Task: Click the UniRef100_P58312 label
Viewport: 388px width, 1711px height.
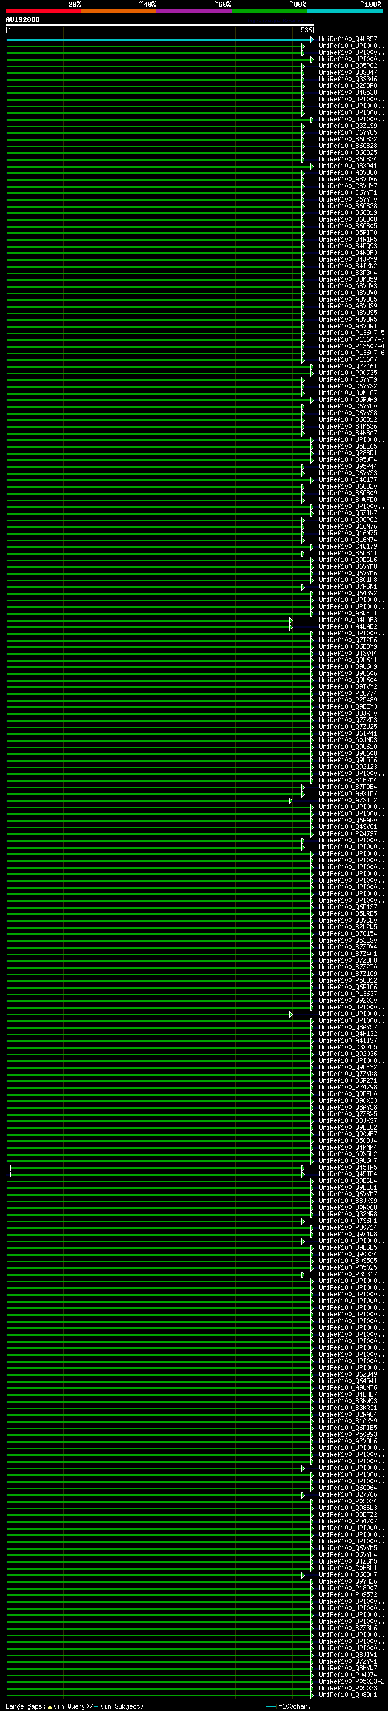Action: 347,981
